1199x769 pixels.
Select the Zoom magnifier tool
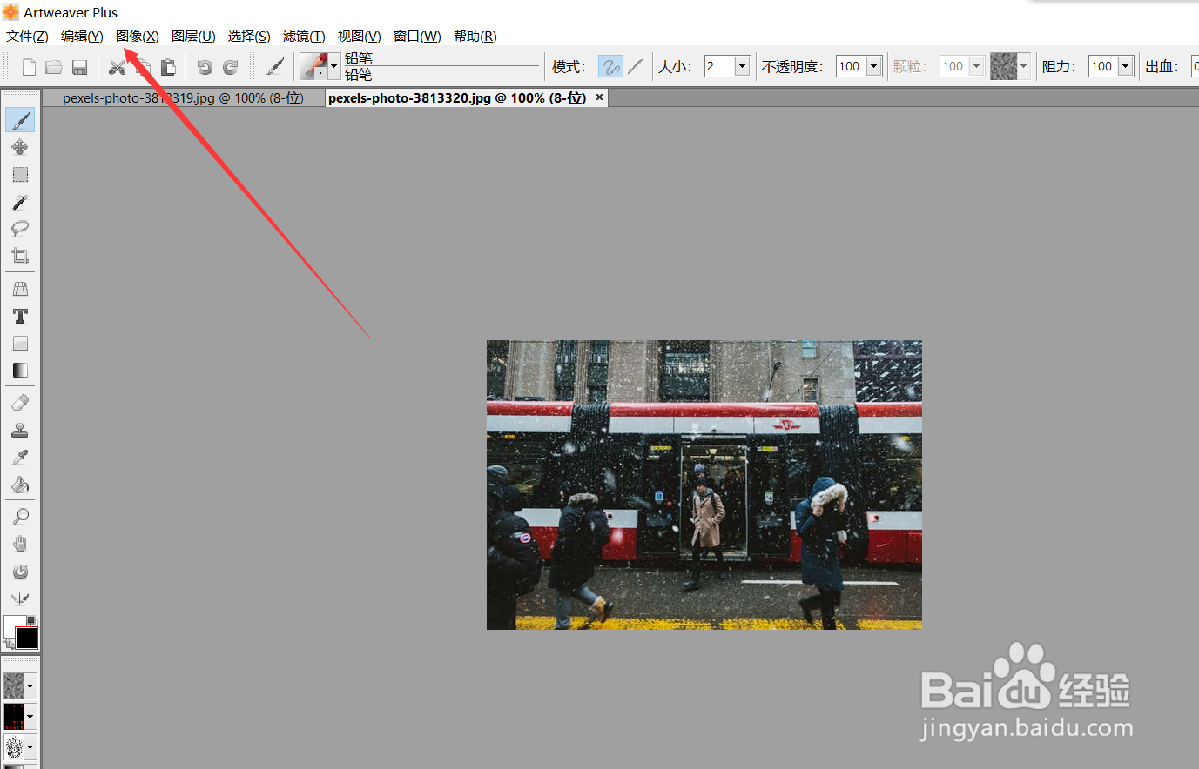(20, 517)
